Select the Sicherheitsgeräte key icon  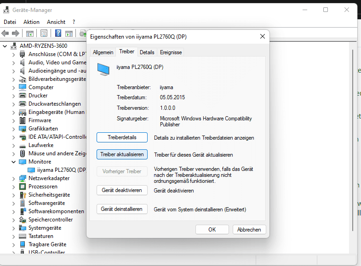pyautogui.click(x=23, y=195)
